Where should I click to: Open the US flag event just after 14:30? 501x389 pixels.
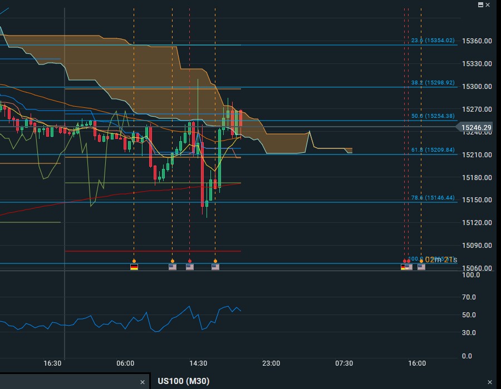point(215,267)
